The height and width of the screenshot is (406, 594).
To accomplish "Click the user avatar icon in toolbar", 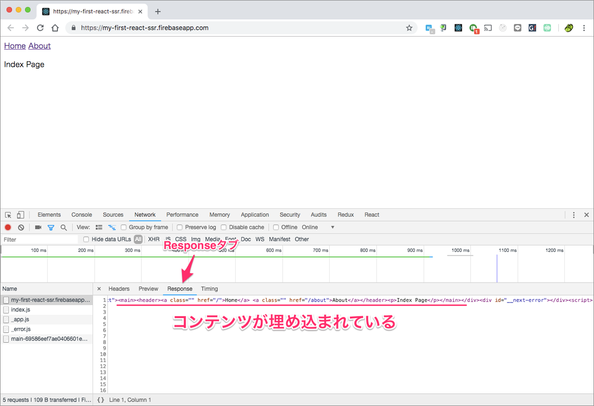I will point(569,28).
